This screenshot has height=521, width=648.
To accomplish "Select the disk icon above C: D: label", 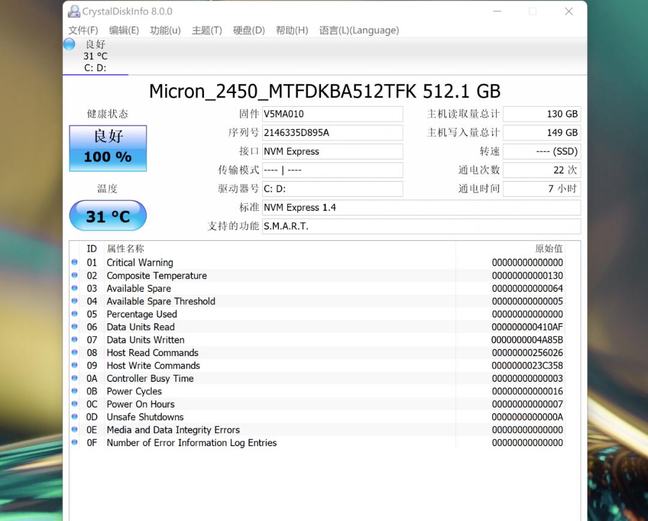I will pyautogui.click(x=68, y=44).
